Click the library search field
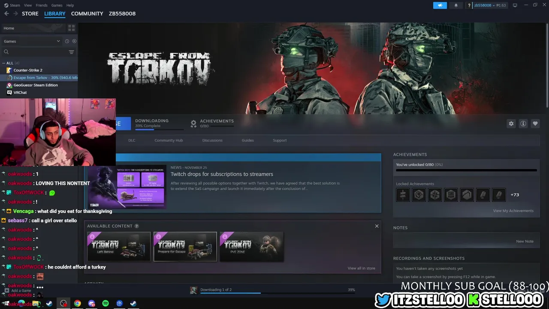 tap(35, 52)
